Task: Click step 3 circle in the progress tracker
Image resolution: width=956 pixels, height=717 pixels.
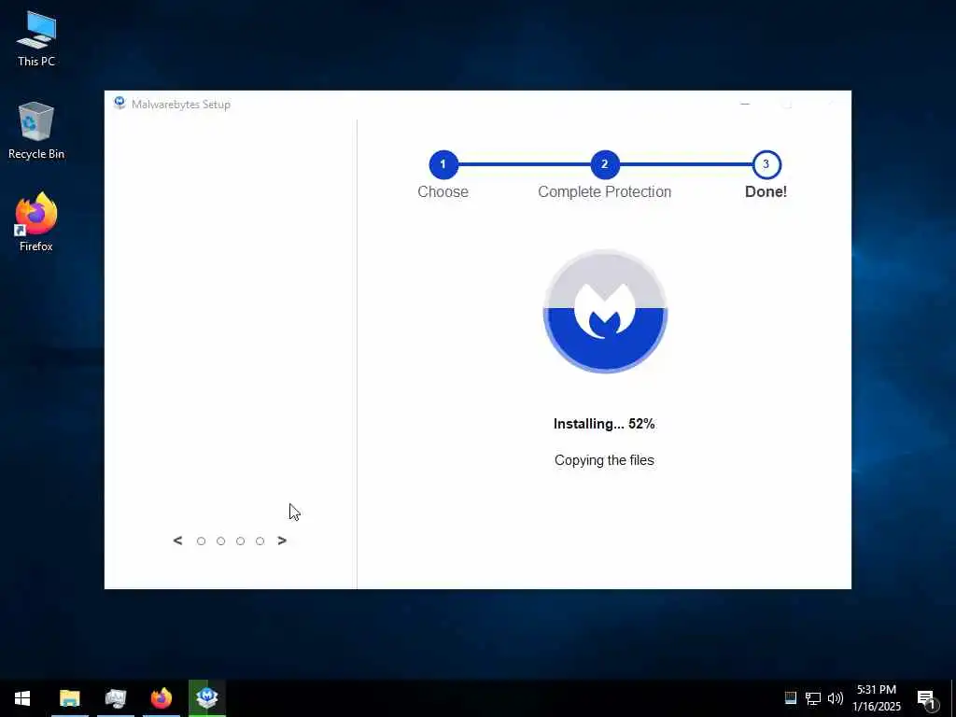Action: coord(766,164)
